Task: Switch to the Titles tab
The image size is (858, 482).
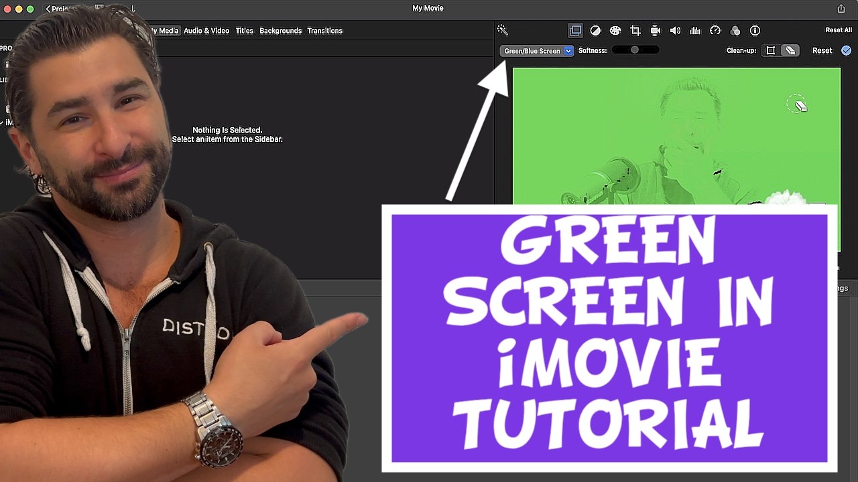Action: coord(244,31)
